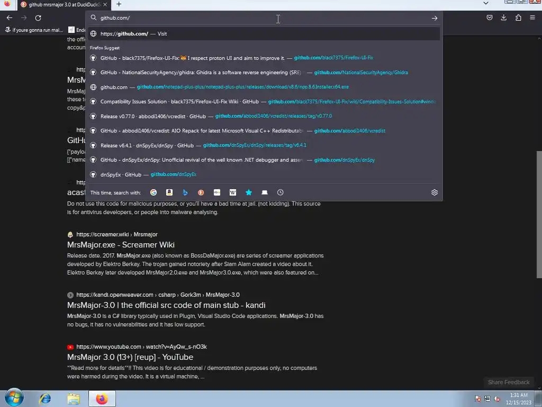Click the Go arrow in the address bar

(435, 18)
